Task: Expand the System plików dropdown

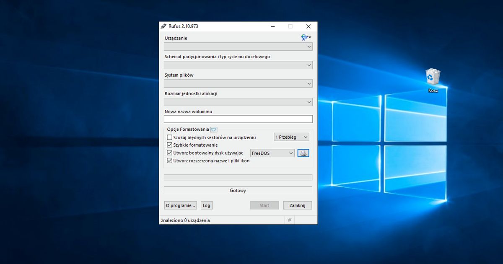Action: pos(238,83)
